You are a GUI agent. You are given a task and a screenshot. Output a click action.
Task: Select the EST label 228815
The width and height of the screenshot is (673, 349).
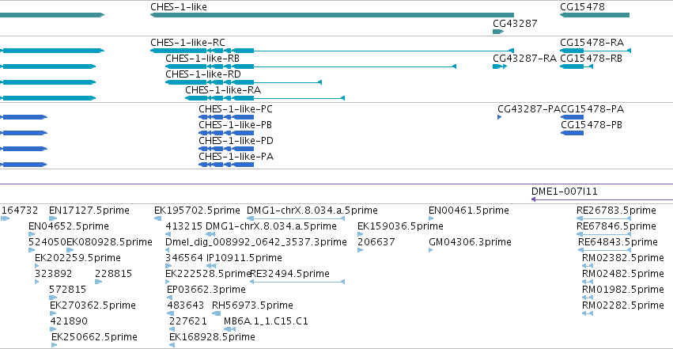point(113,274)
